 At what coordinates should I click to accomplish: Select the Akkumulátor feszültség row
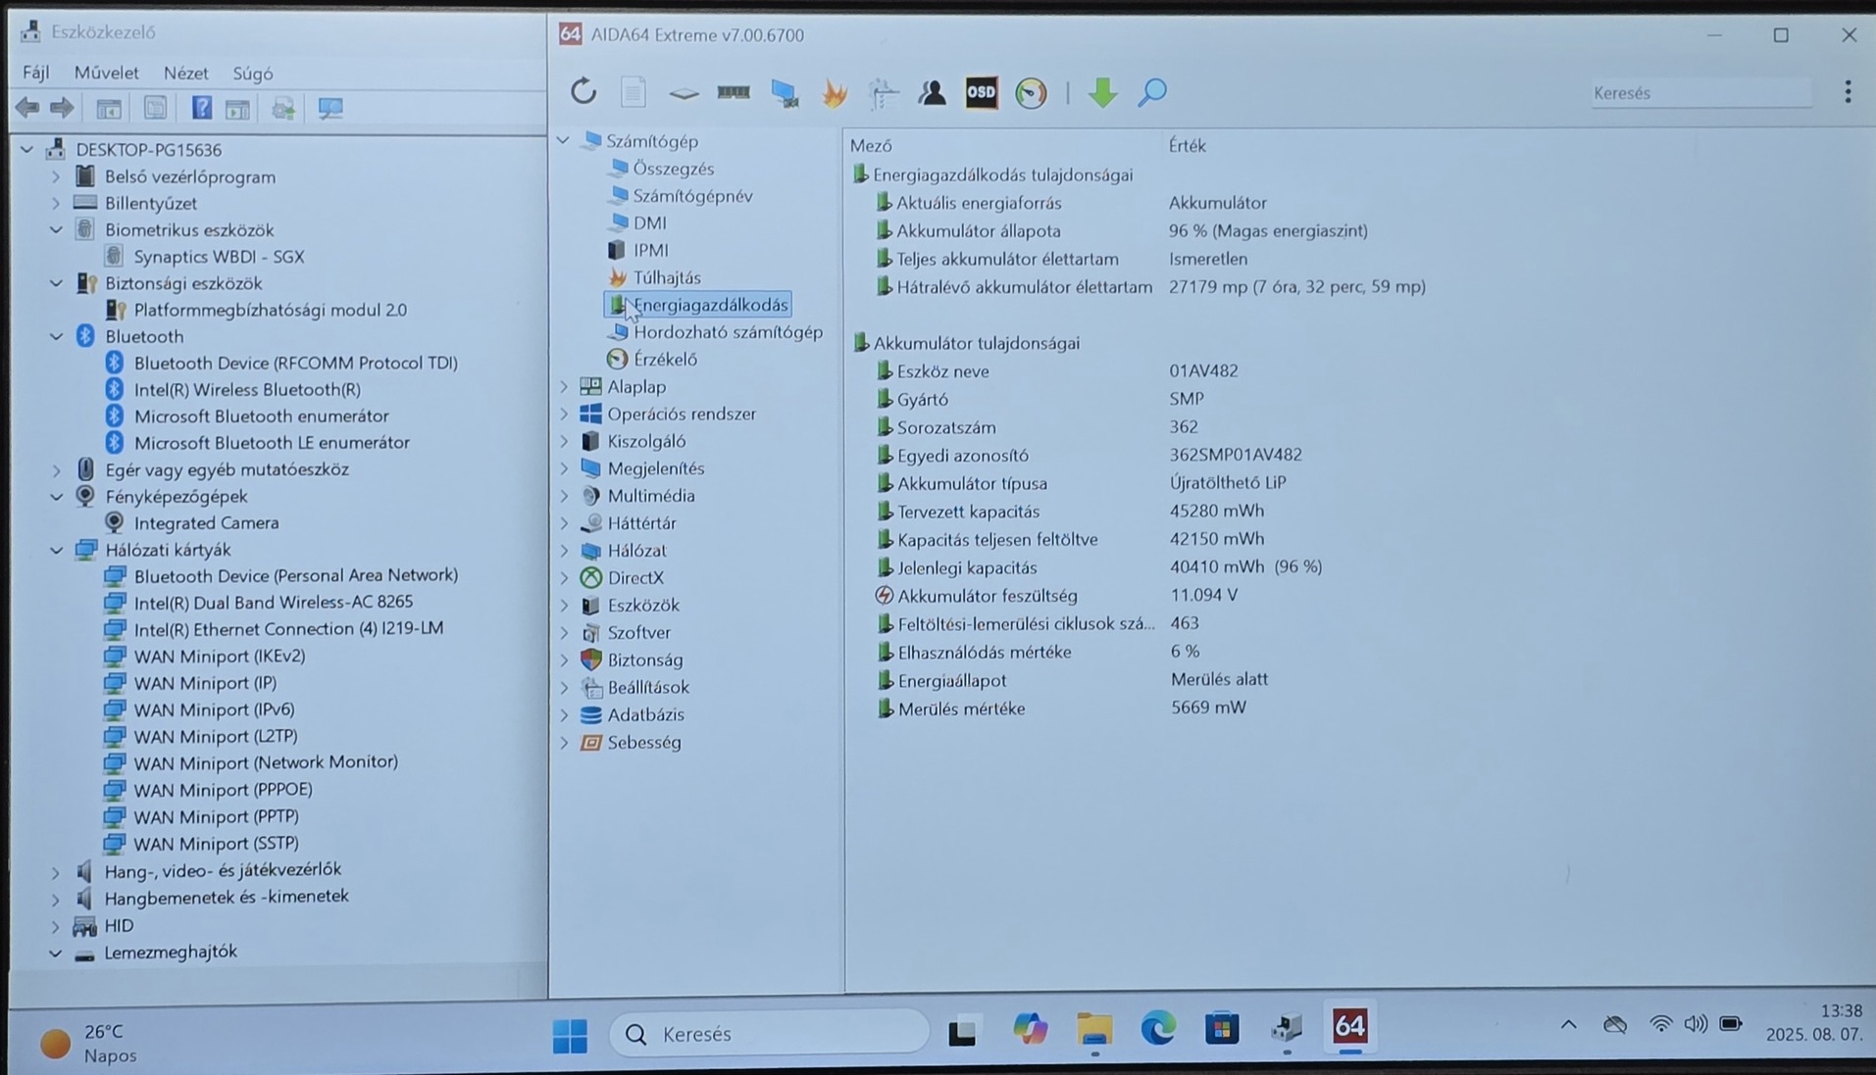[1059, 596]
